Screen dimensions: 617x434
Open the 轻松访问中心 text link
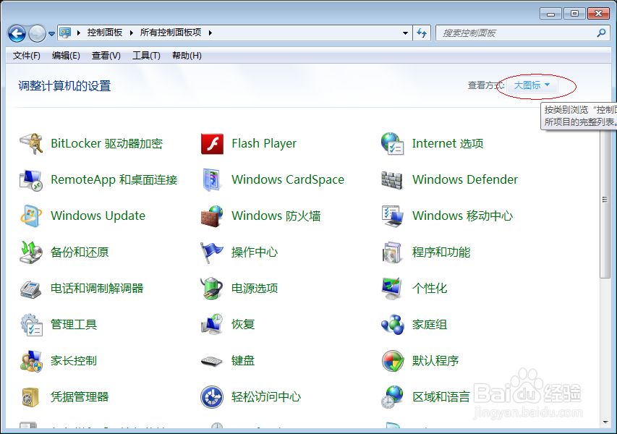pyautogui.click(x=266, y=397)
